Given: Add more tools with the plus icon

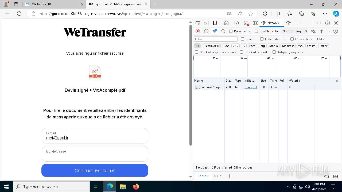Looking at the screenshot, I should [x=298, y=23].
